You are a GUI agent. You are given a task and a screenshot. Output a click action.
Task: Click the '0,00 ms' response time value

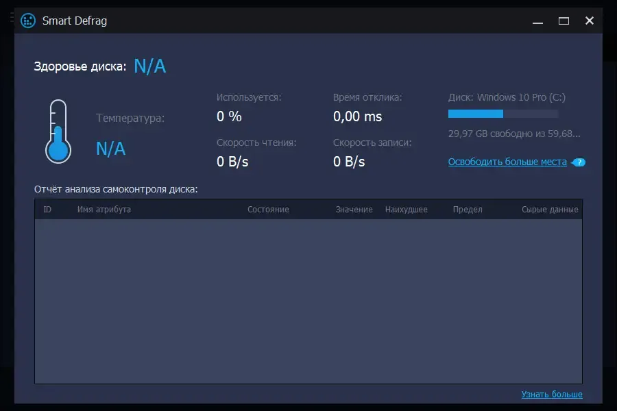(357, 117)
